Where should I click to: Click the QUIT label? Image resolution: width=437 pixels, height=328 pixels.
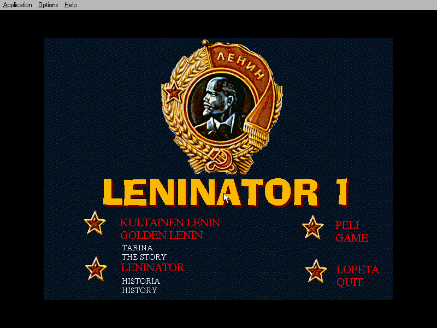(350, 282)
